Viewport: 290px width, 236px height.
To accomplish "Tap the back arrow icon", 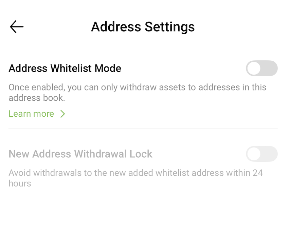I will point(17,27).
